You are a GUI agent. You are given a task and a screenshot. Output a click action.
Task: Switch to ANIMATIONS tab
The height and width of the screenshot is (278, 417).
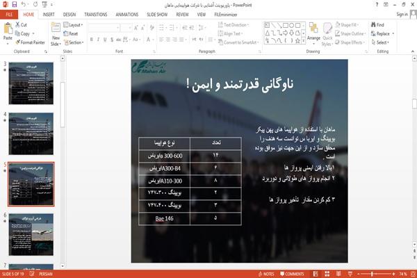coord(127,15)
